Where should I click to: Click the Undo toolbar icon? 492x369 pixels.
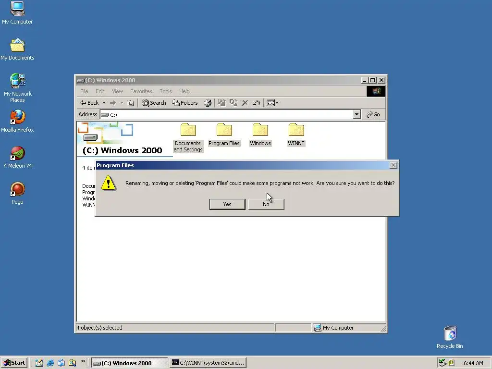coord(257,103)
